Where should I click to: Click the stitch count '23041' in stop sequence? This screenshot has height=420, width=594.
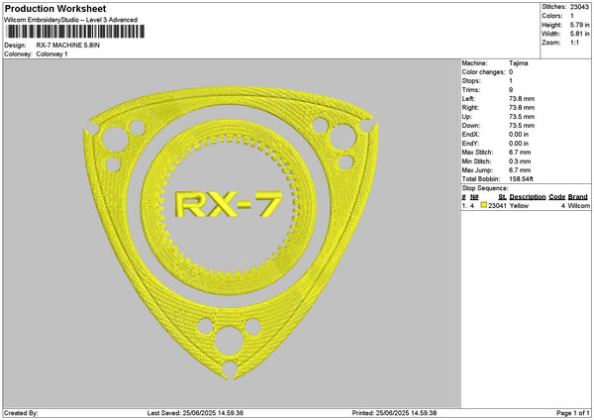pyautogui.click(x=497, y=206)
